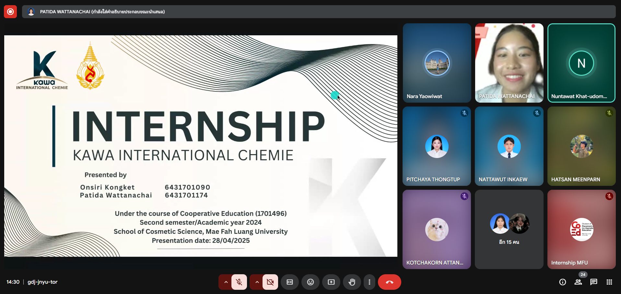The width and height of the screenshot is (621, 294).
Task: Open meeting details info icon
Action: [563, 282]
